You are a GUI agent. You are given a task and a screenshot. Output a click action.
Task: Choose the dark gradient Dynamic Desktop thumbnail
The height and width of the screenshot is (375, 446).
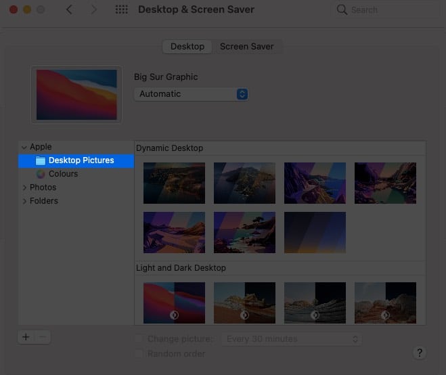point(315,232)
